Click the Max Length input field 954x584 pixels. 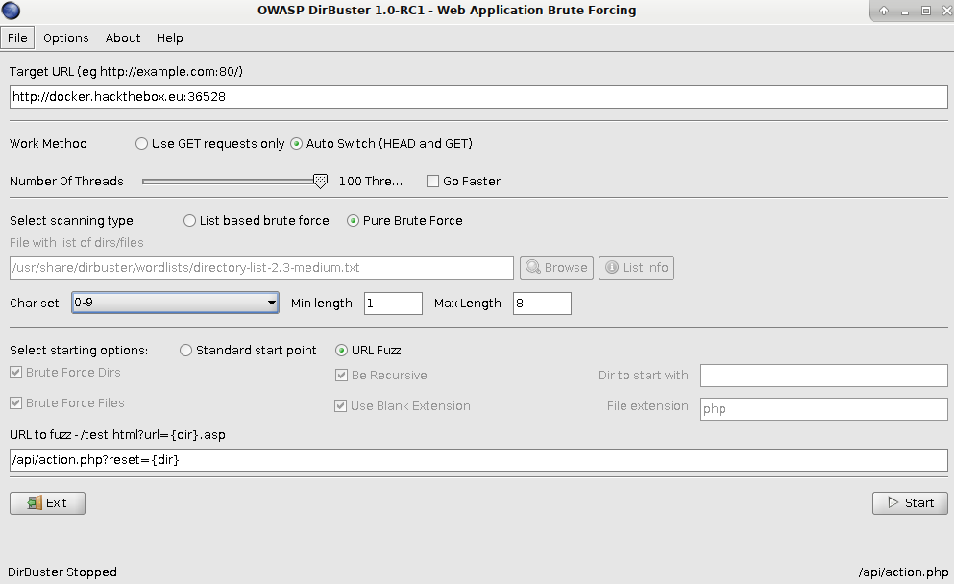click(x=542, y=304)
